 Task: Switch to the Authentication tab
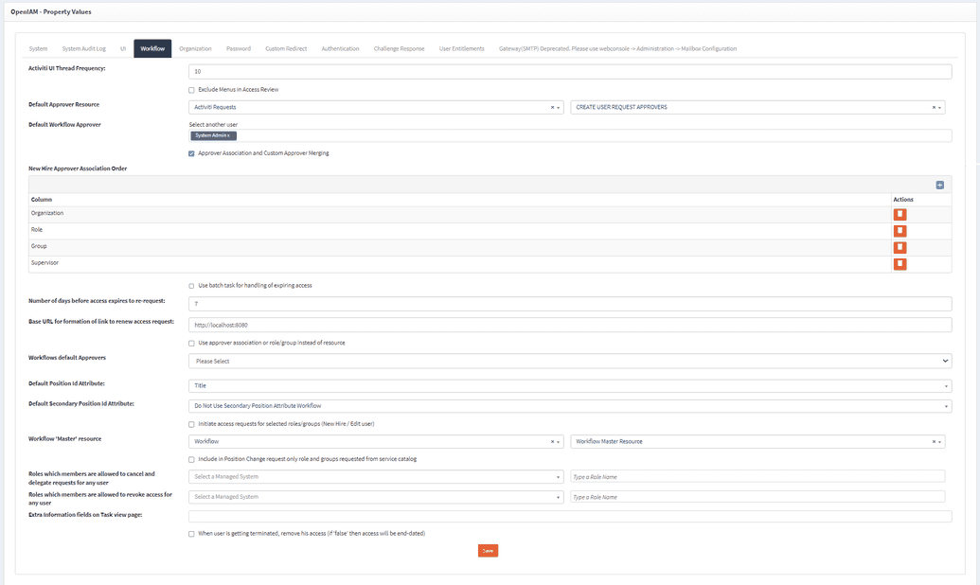tap(340, 48)
